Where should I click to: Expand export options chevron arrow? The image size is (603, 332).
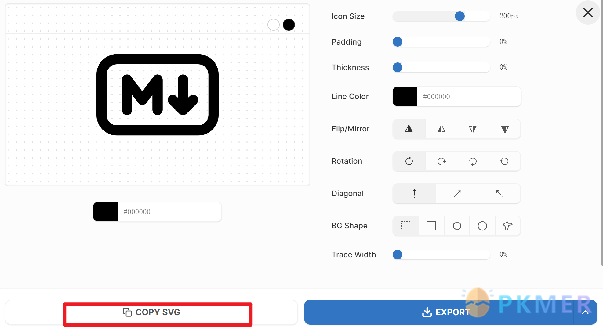585,312
